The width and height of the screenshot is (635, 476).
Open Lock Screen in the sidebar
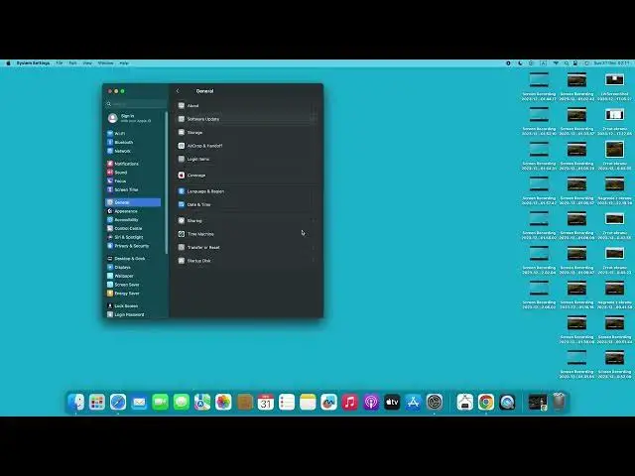122,306
